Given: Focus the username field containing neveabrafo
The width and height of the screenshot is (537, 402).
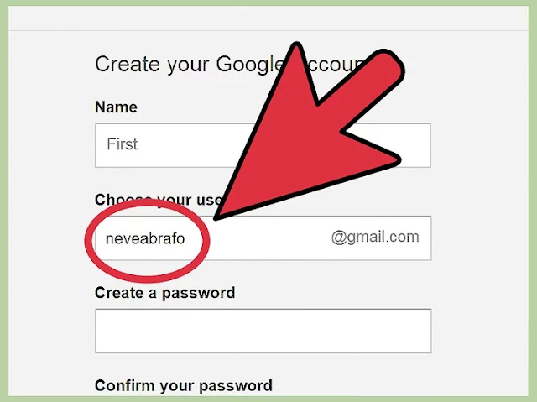Looking at the screenshot, I should point(263,238).
